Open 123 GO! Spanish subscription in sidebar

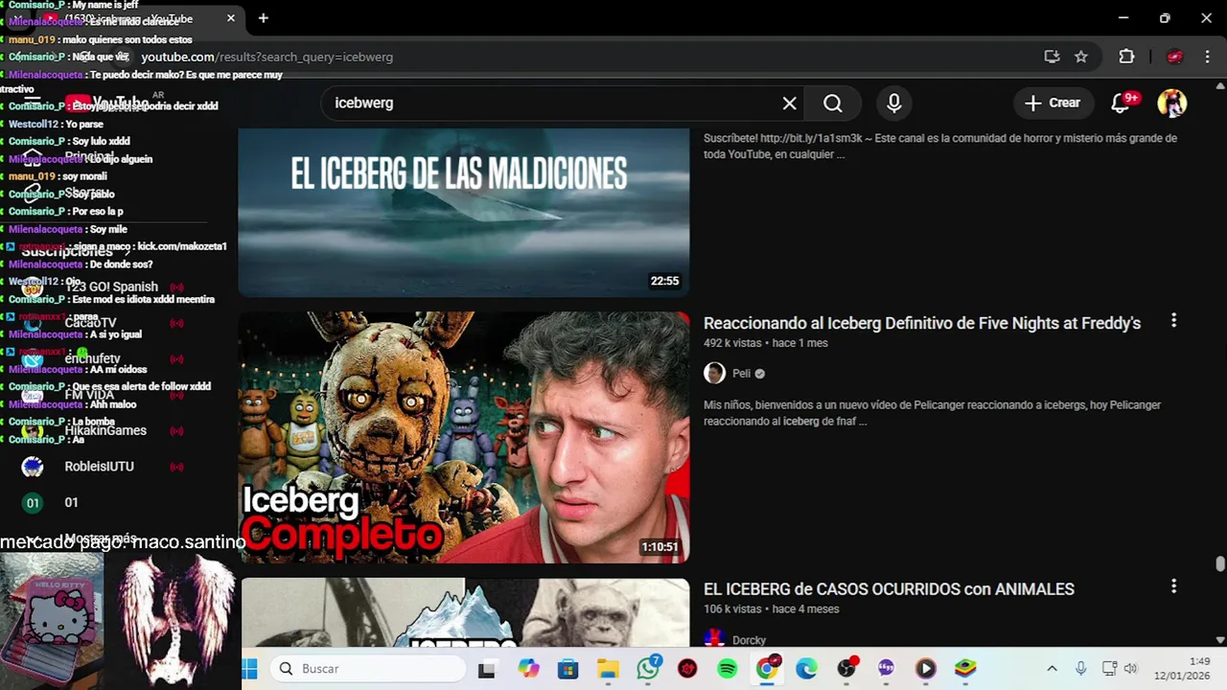(111, 287)
